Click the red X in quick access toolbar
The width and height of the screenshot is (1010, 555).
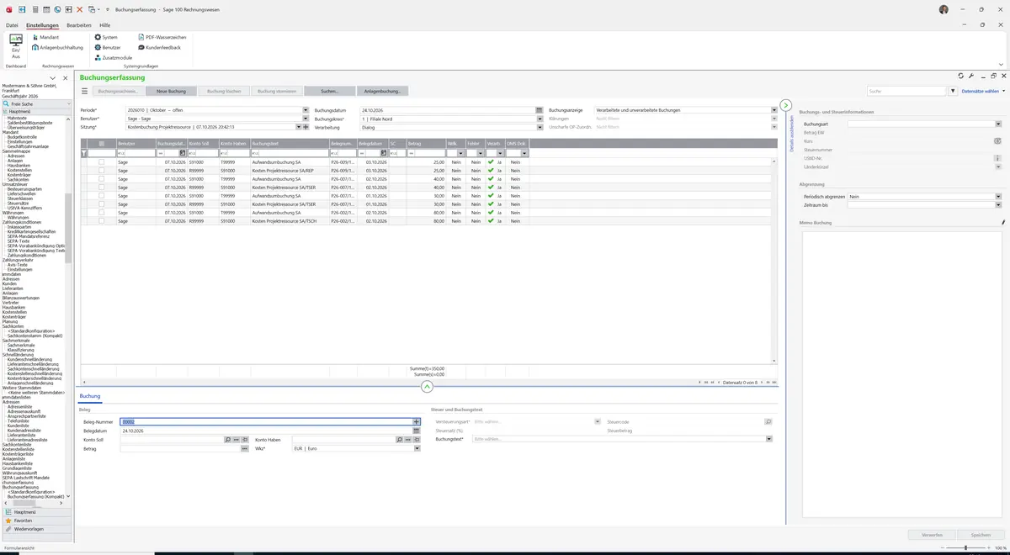79,9
